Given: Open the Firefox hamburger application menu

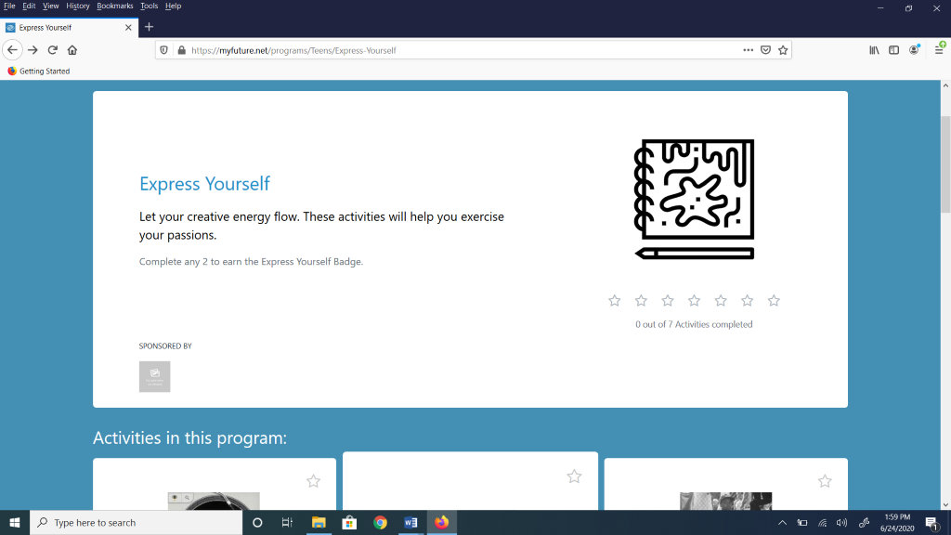Looking at the screenshot, I should (x=939, y=50).
